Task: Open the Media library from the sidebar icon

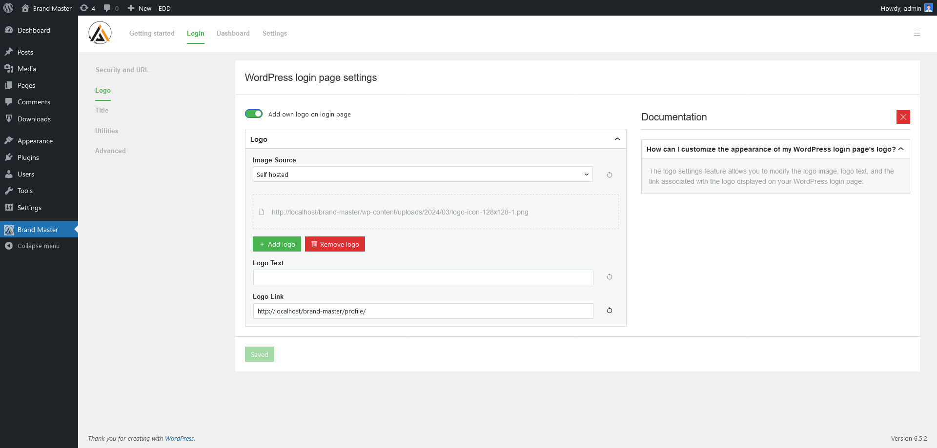Action: 9,69
